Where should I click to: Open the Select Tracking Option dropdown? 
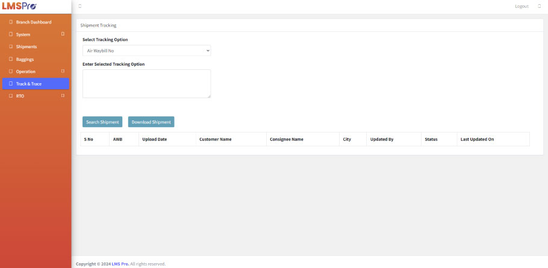(x=146, y=51)
